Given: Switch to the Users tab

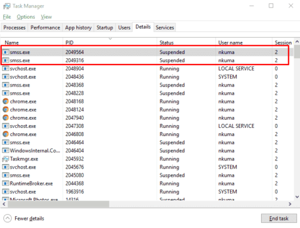Looking at the screenshot, I should pyautogui.click(x=124, y=28).
